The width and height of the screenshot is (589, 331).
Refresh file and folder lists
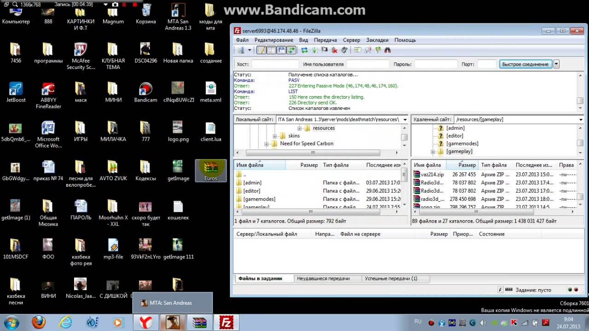coord(305,50)
